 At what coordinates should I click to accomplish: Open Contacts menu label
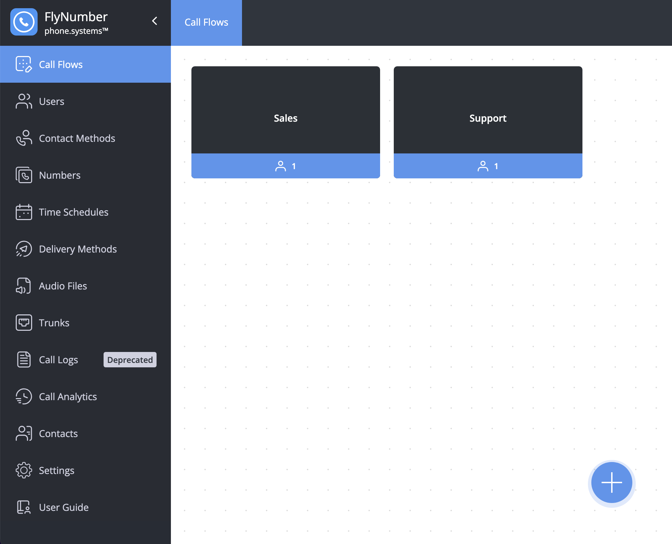[x=58, y=434]
